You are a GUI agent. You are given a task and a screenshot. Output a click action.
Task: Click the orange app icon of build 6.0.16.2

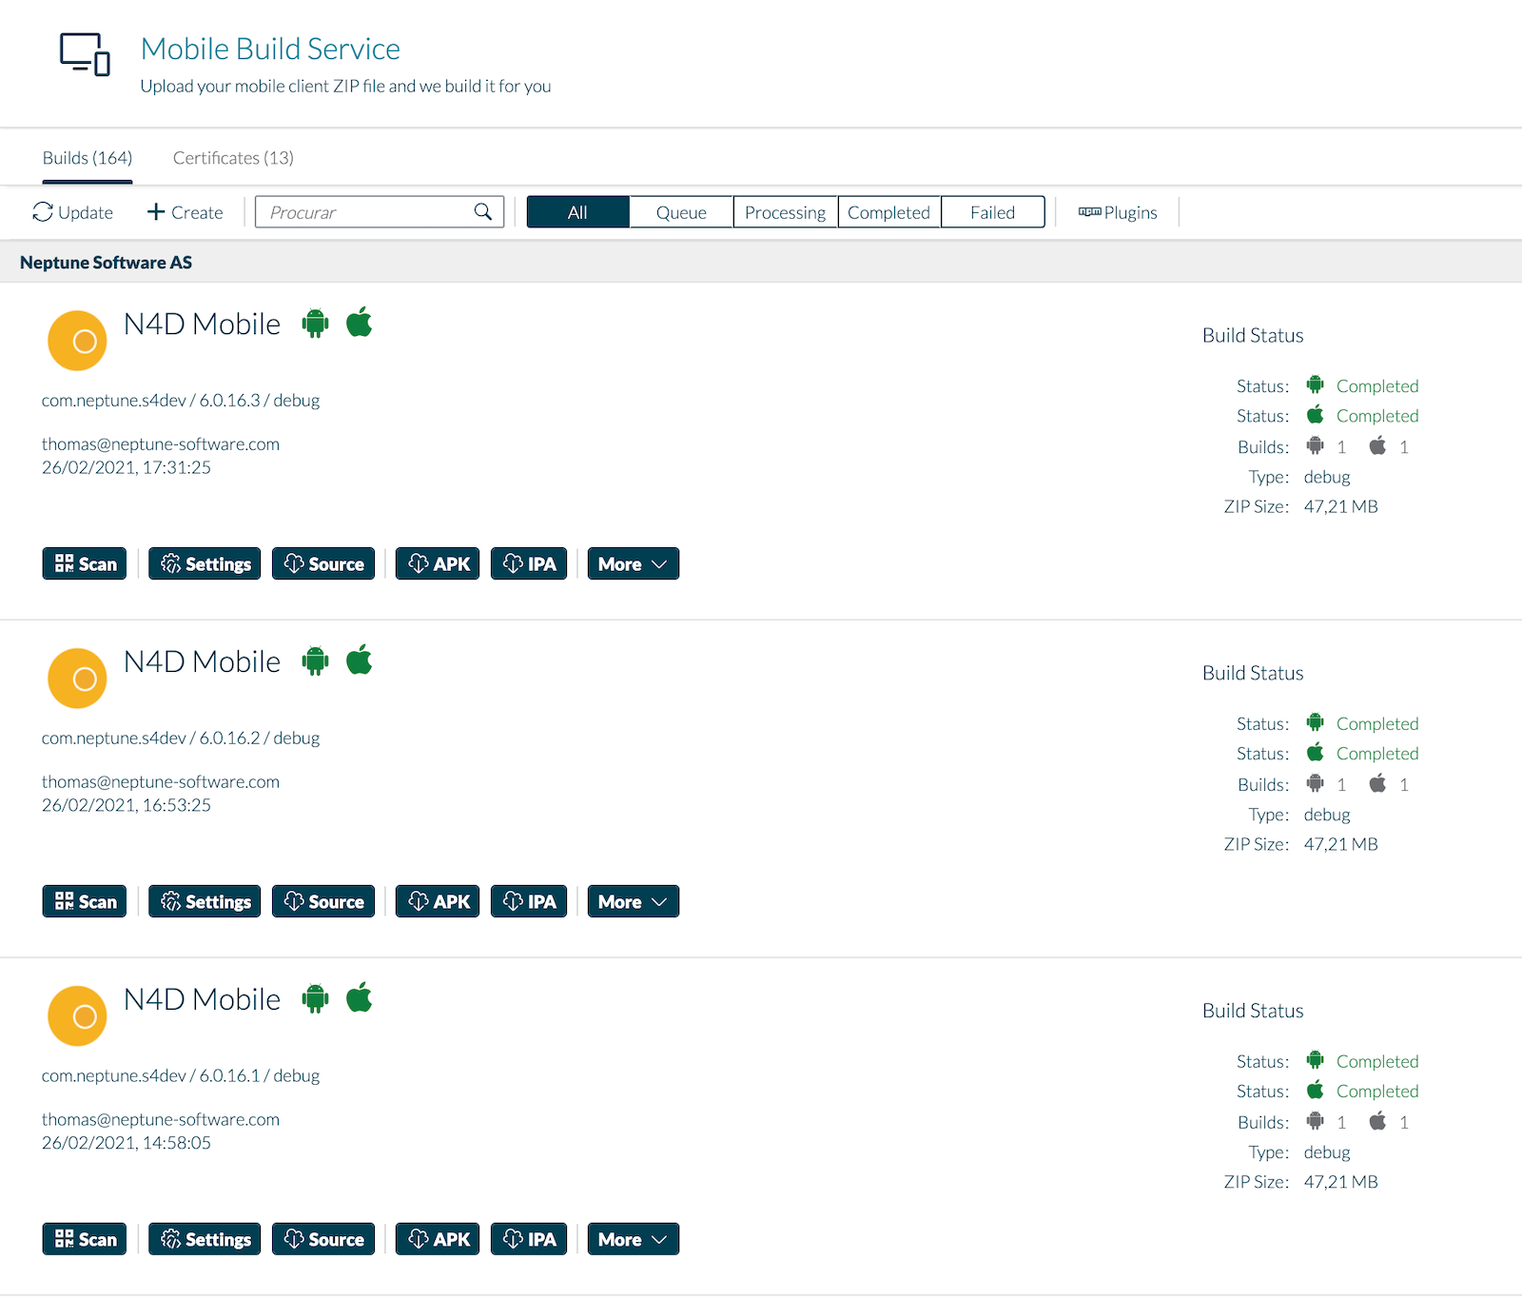point(77,679)
